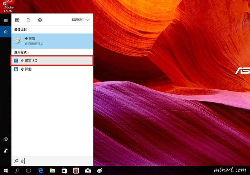Open the Windows Start button
This screenshot has width=250, height=175.
click(x=5, y=171)
